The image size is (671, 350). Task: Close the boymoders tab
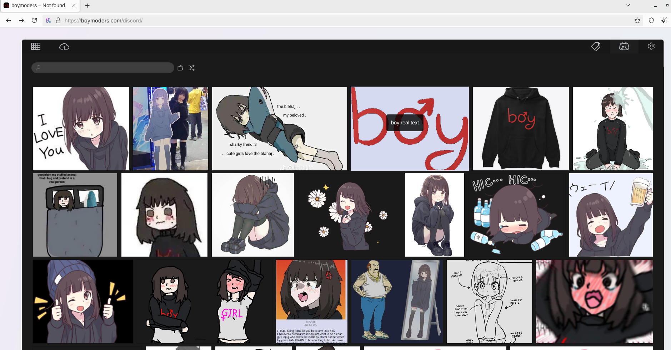[x=74, y=5]
